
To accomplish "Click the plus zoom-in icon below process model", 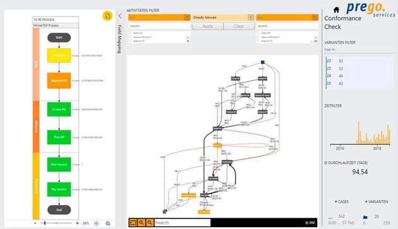I will 77,223.
